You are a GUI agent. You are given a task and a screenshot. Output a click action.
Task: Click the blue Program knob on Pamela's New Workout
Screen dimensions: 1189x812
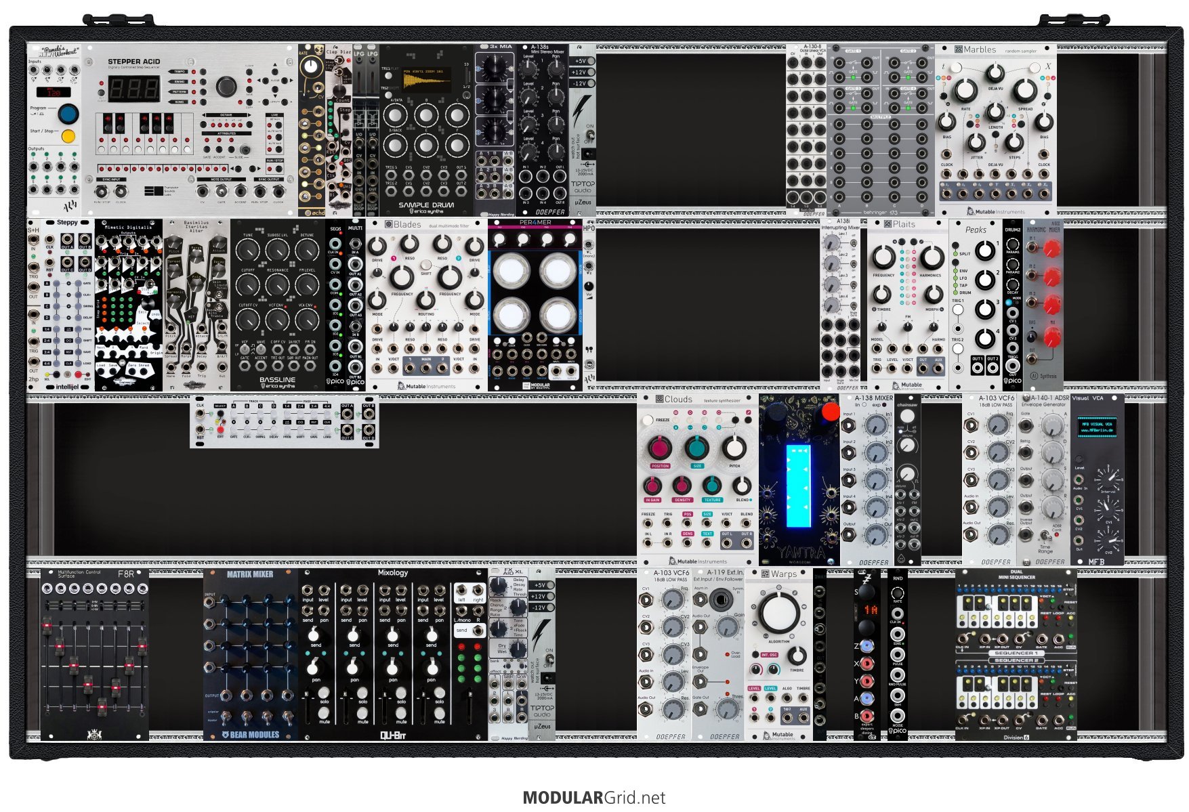click(x=68, y=113)
